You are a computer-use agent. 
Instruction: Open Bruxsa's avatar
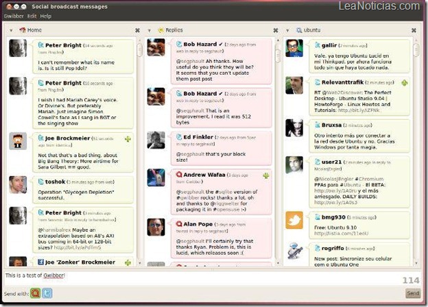tap(294, 128)
